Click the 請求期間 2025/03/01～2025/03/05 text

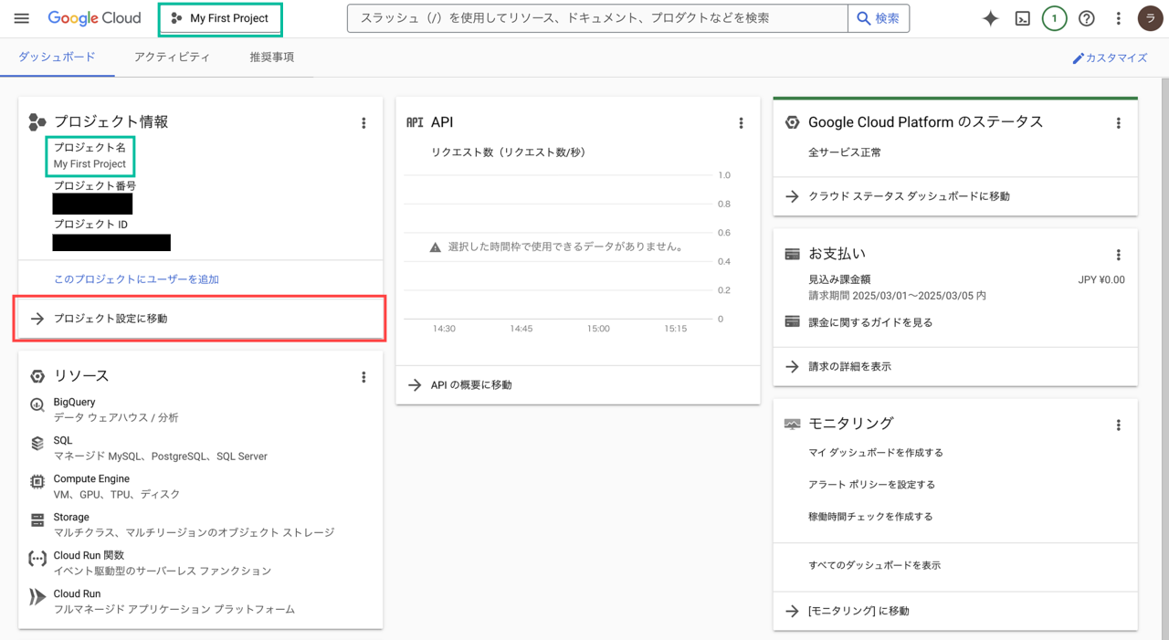[897, 296]
